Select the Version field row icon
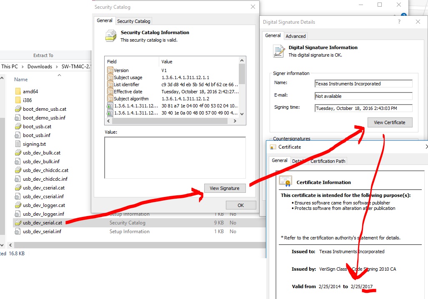The image size is (428, 299). [x=110, y=70]
